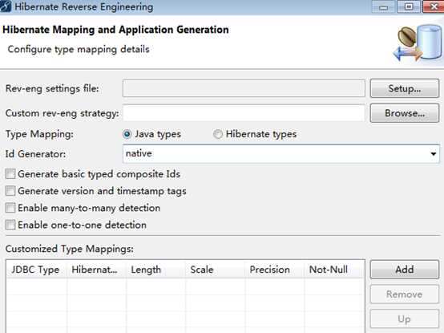
Task: Click Browse... for custom strategy
Action: 405,113
